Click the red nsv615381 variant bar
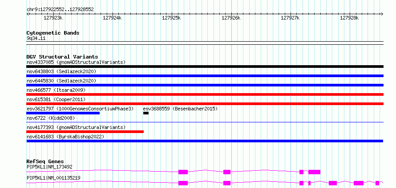The height and width of the screenshot is (188, 396). pyautogui.click(x=205, y=104)
